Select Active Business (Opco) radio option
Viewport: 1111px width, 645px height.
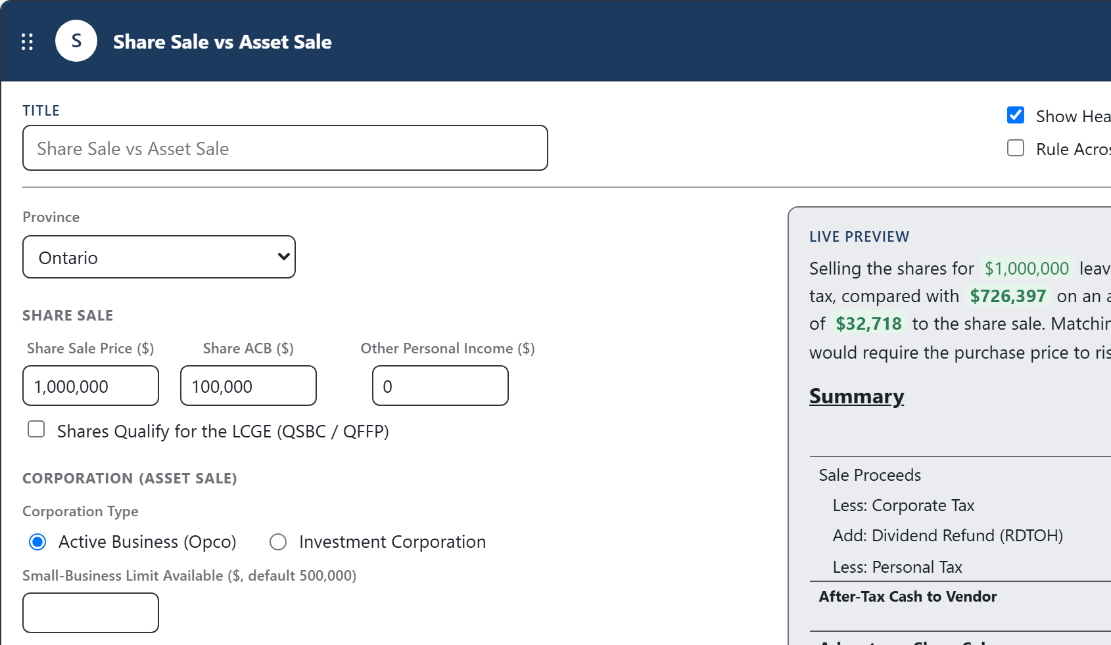click(x=37, y=542)
